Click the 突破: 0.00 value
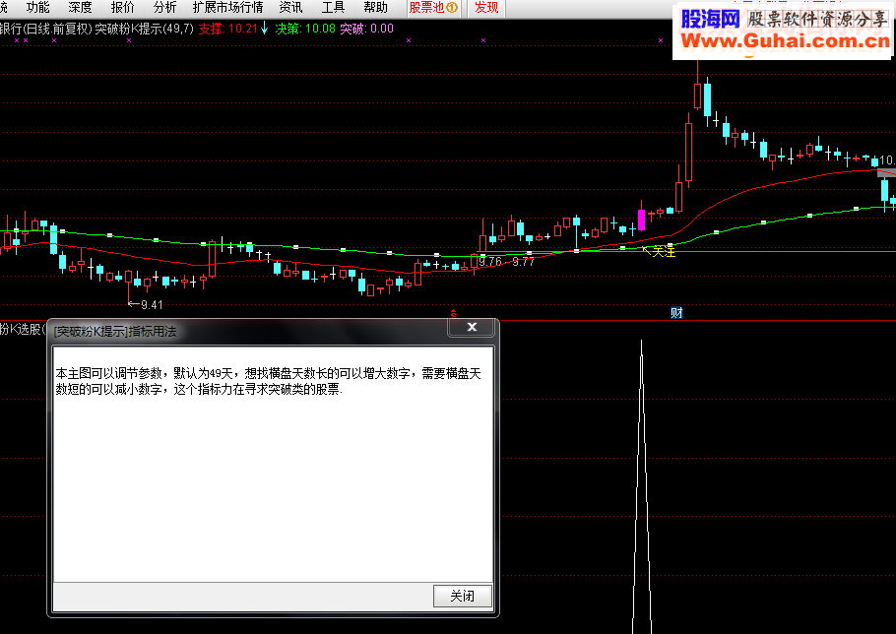 [x=367, y=29]
